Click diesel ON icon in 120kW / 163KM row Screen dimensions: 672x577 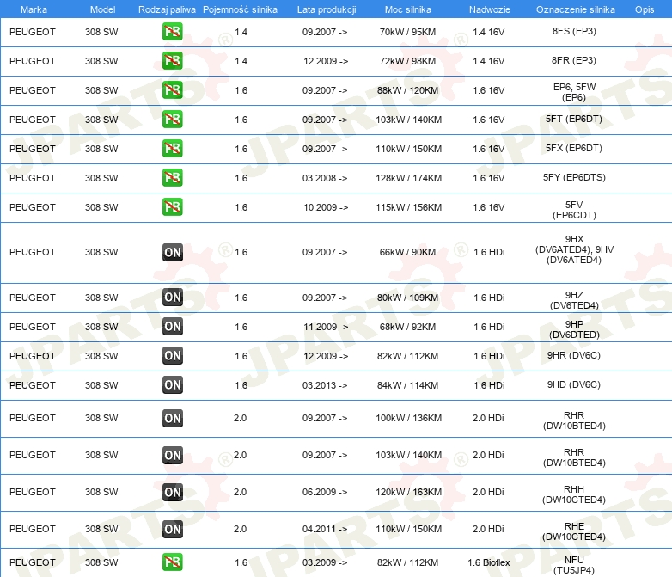[x=172, y=492]
